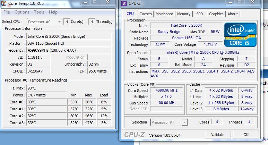Close the CPU-Z window
Screen dimensions: 268x145
(x=252, y=2)
